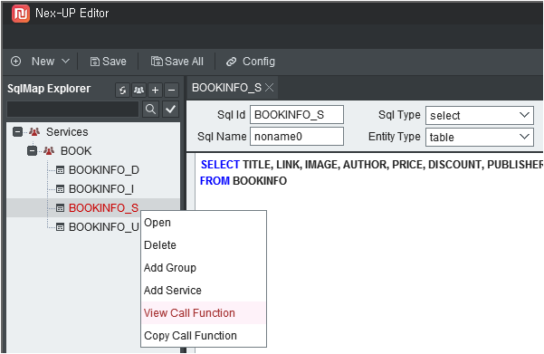Image resolution: width=544 pixels, height=354 pixels.
Task: Click the BOOKINFO table name in the query
Action: (260, 181)
